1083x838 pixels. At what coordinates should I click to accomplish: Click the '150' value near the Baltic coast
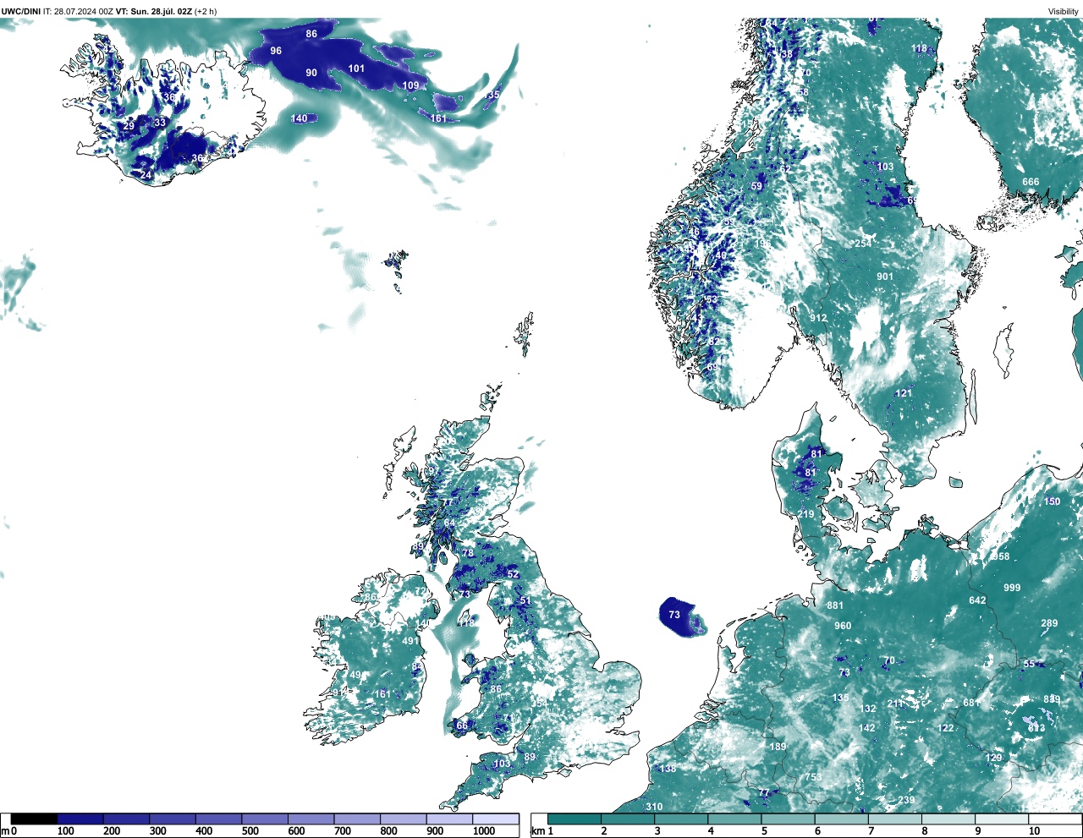coord(1052,501)
